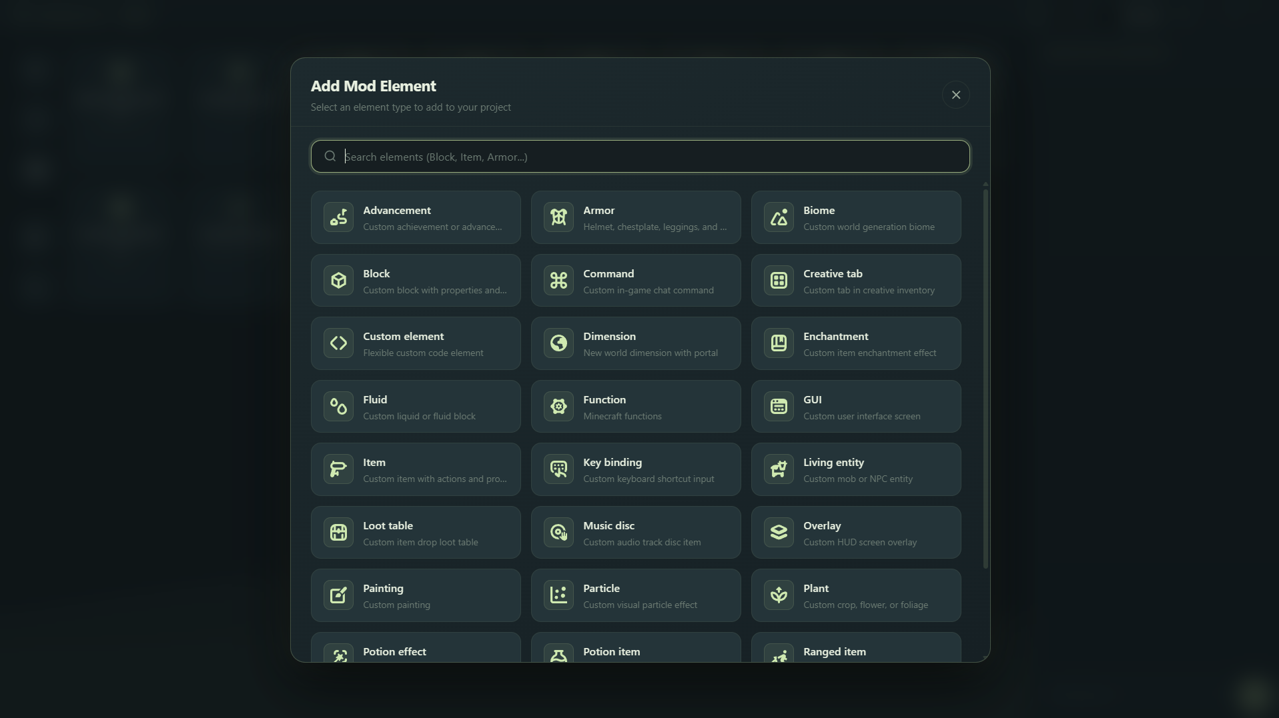The image size is (1279, 718).
Task: Select 'Custom tab in creative inventory' text
Action: pyautogui.click(x=869, y=291)
